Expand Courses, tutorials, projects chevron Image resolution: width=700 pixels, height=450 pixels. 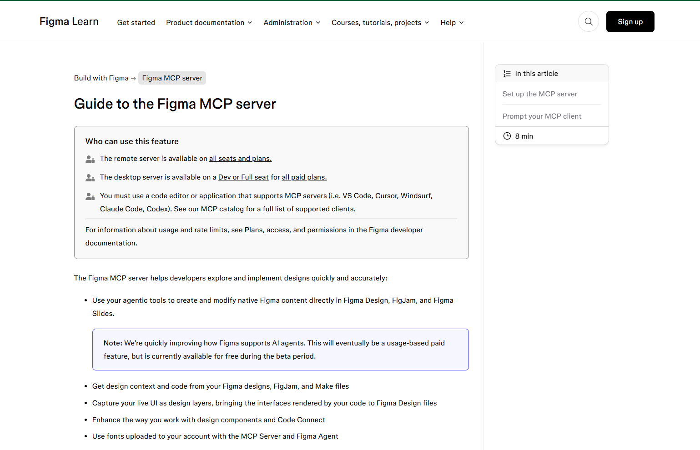coord(427,23)
